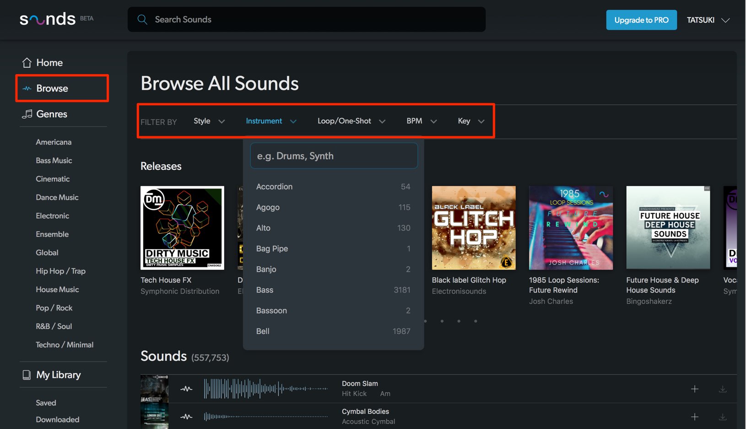Focus the Search Sounds field
746x429 pixels.
click(307, 19)
